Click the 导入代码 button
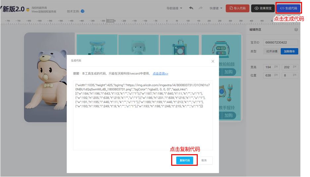 pyautogui.click(x=237, y=8)
